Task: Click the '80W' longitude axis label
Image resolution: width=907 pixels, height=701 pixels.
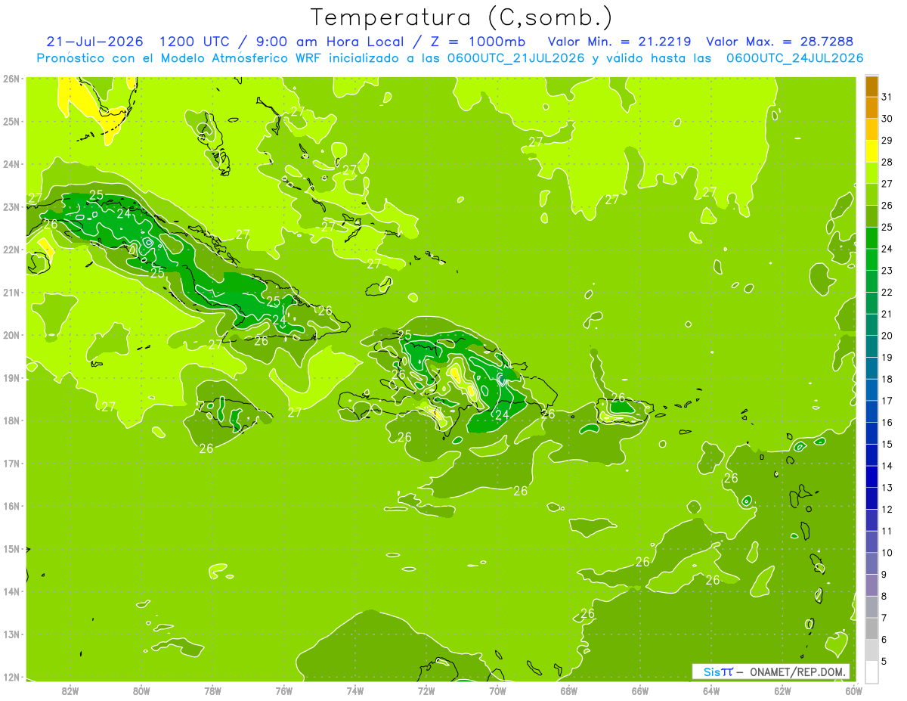Action: 141,690
